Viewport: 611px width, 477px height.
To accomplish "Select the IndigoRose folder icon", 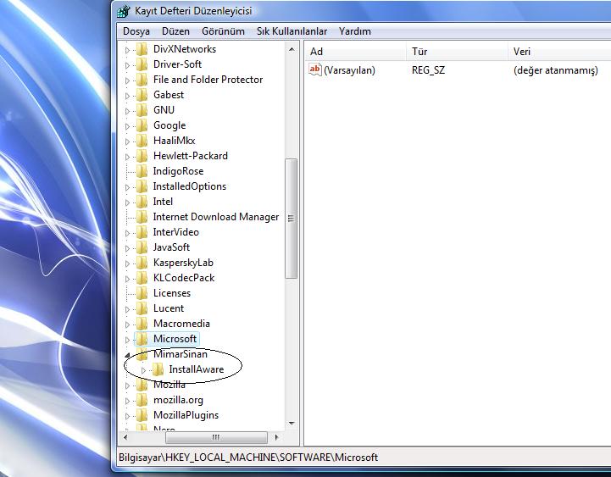I will [x=142, y=171].
